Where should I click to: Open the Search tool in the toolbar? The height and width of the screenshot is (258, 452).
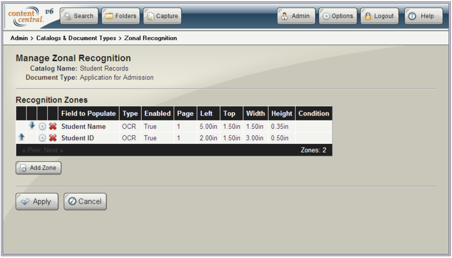click(x=79, y=16)
